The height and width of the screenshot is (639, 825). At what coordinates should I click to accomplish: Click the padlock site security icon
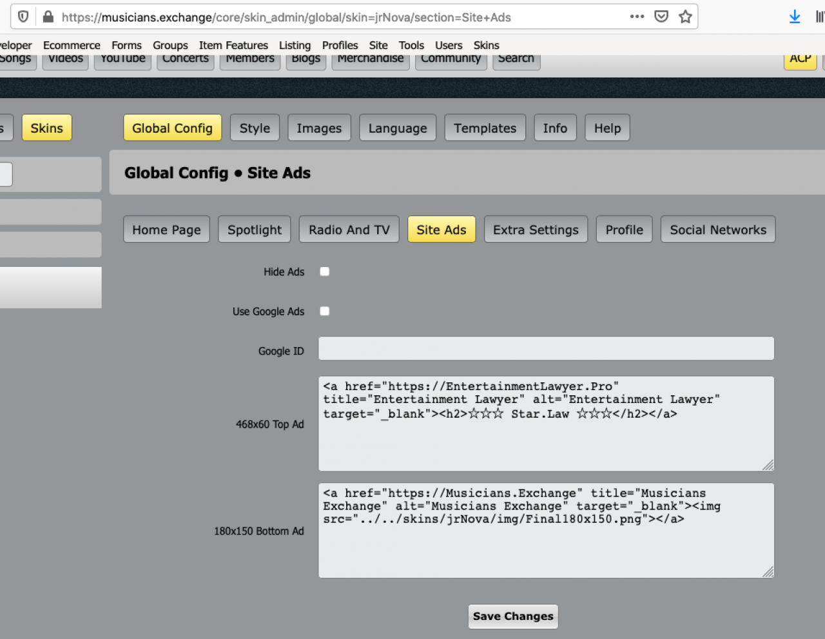tap(48, 17)
